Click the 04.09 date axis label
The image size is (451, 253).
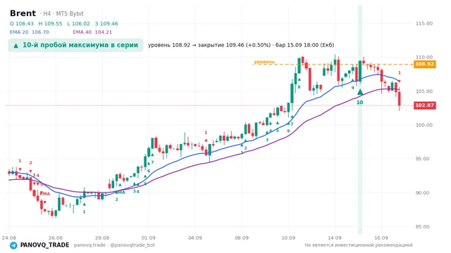pyautogui.click(x=195, y=238)
